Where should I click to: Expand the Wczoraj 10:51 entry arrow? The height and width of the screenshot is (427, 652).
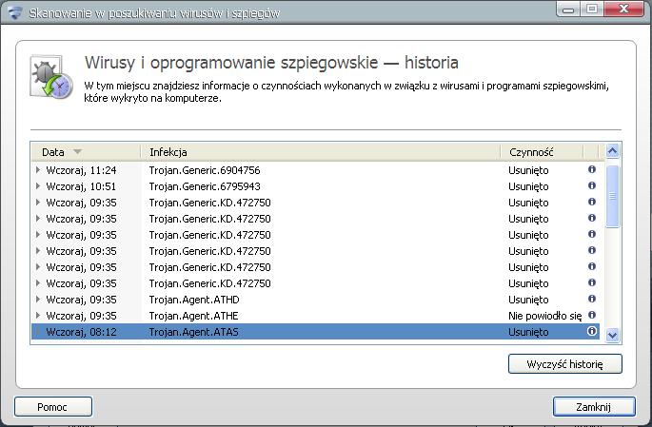38,186
